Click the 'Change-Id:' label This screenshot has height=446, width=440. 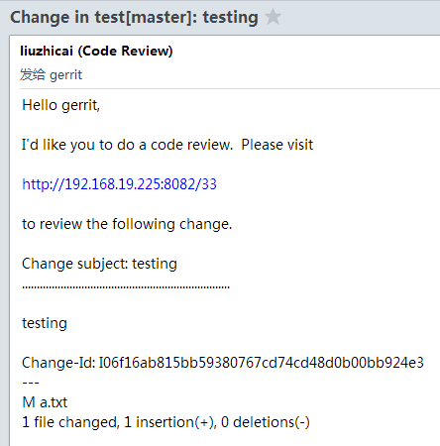pyautogui.click(x=58, y=363)
